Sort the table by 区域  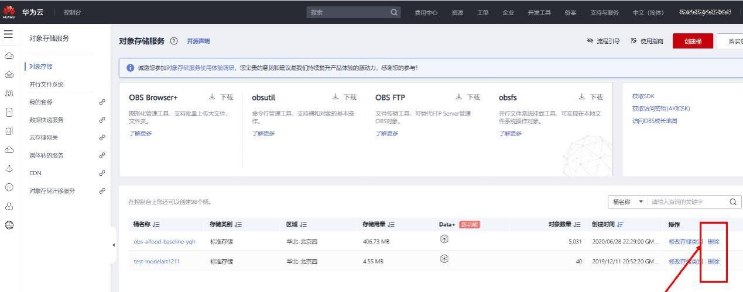tap(304, 225)
